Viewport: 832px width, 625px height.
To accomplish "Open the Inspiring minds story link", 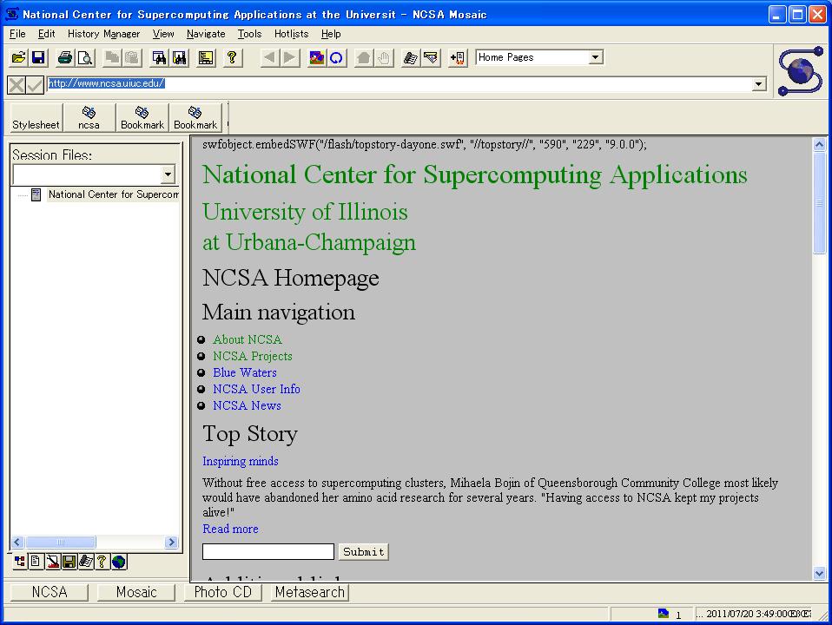I will (241, 461).
